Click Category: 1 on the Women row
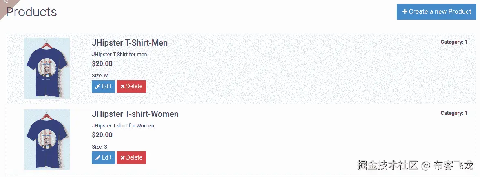This screenshot has height=177, width=480. tap(454, 113)
